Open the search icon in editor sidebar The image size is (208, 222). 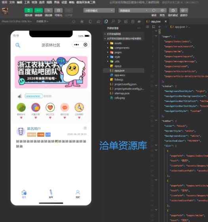(113, 21)
